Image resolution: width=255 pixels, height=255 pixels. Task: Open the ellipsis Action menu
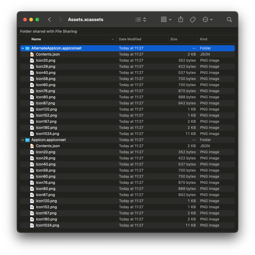[x=208, y=20]
